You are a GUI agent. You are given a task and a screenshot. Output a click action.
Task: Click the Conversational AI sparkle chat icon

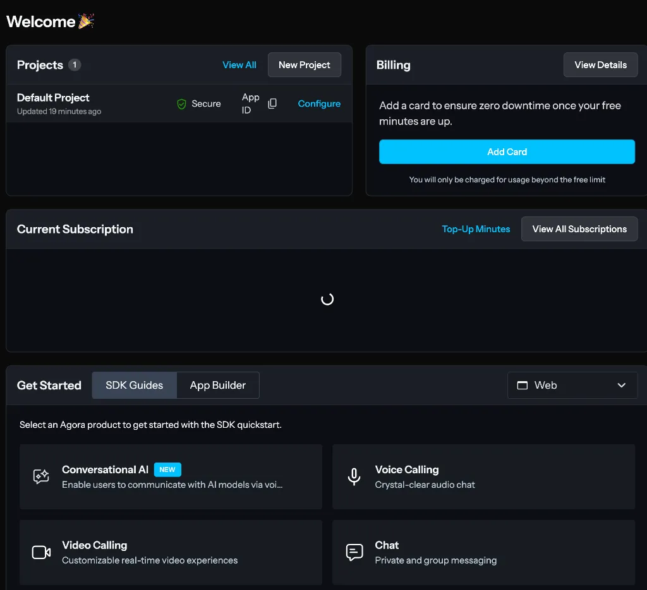point(41,476)
